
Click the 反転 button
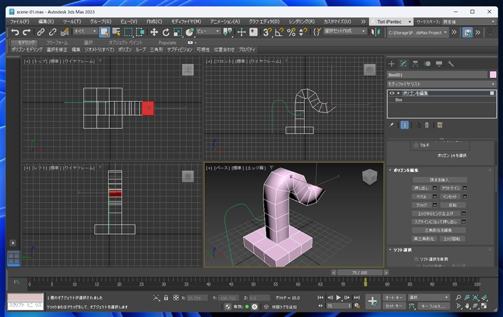click(453, 204)
